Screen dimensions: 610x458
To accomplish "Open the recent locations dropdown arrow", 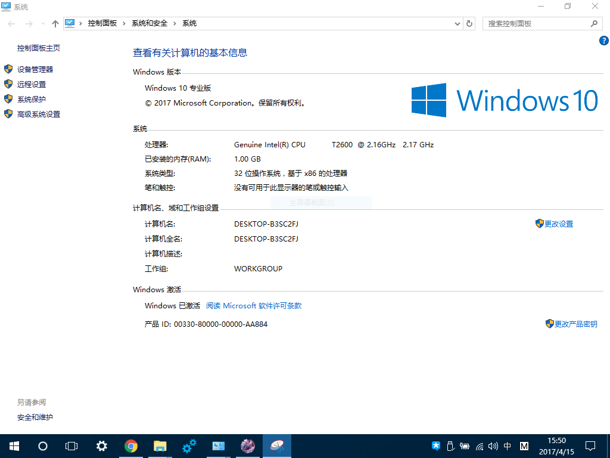I will point(43,24).
